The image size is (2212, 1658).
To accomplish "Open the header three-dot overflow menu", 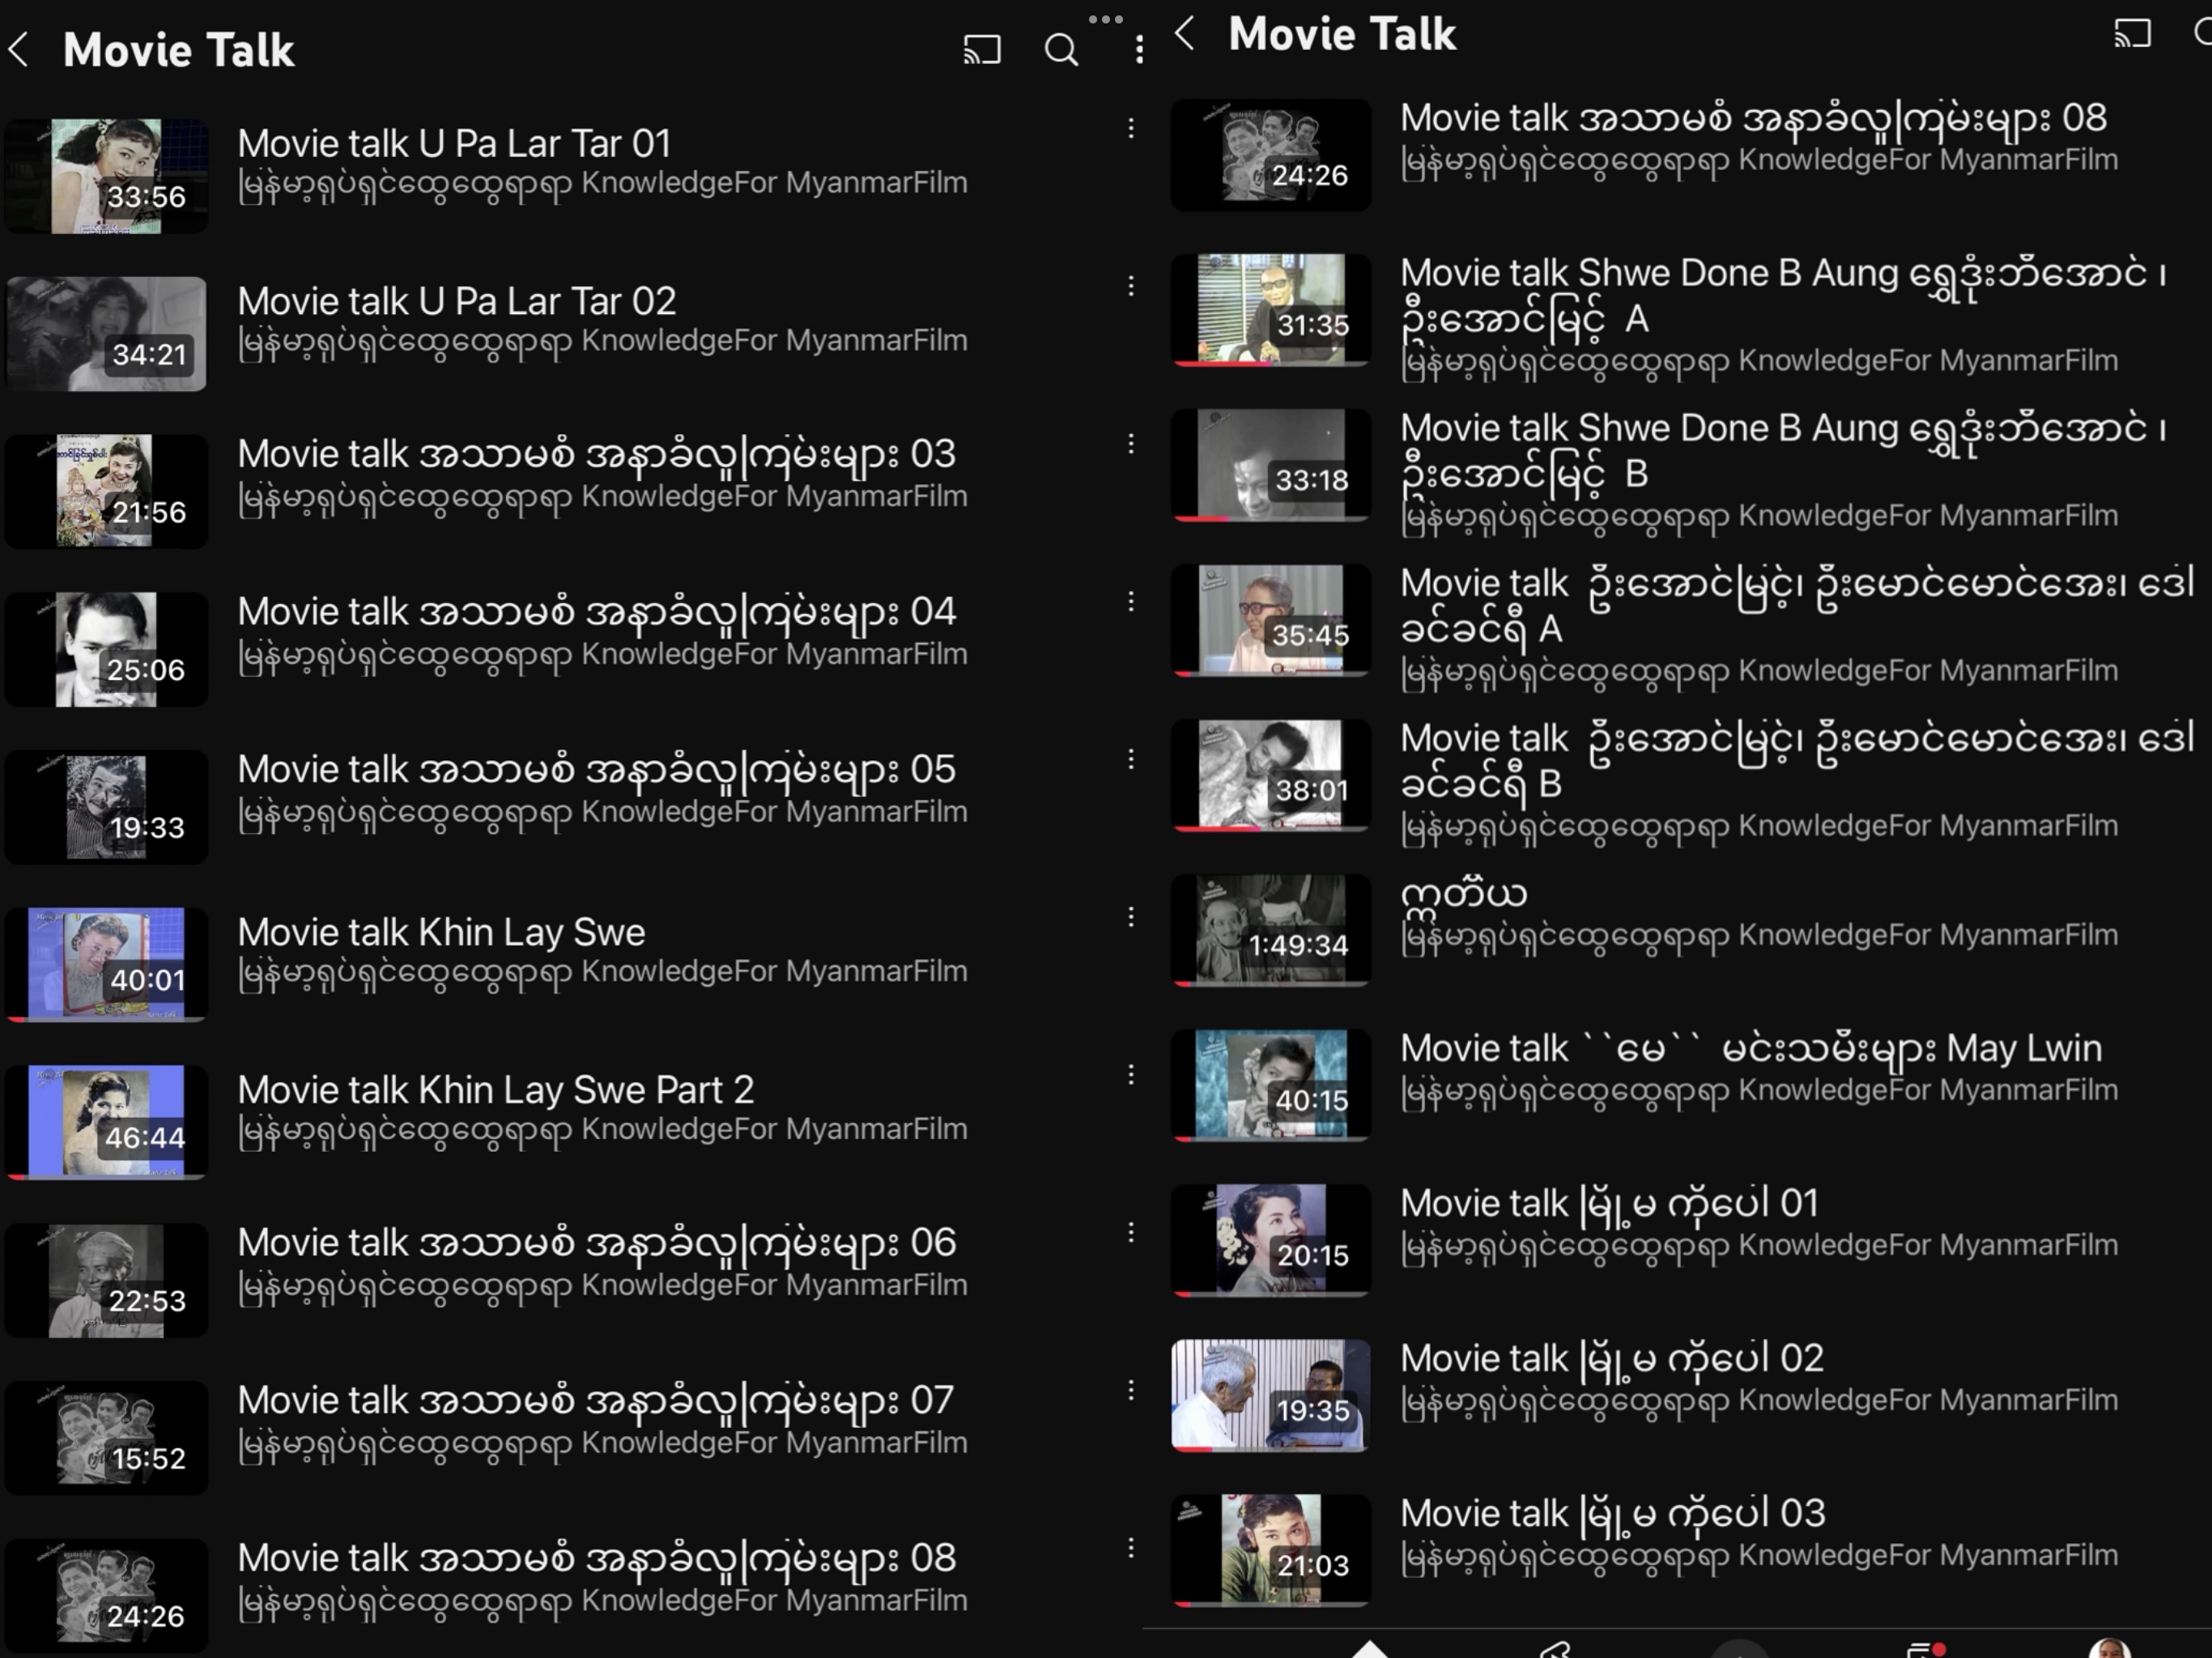I will coord(1139,50).
